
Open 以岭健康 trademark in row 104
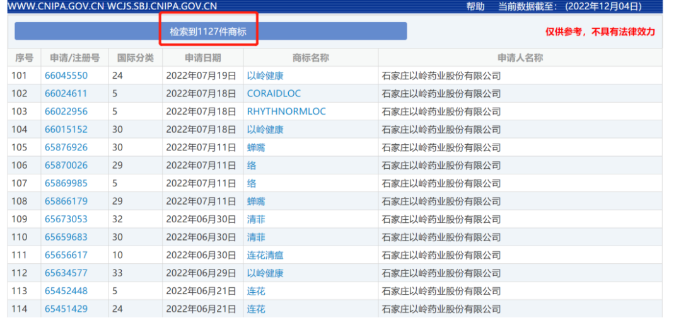(x=265, y=129)
